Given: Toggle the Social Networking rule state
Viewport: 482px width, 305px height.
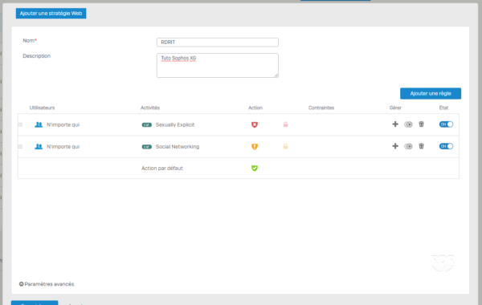Looking at the screenshot, I should (x=446, y=146).
